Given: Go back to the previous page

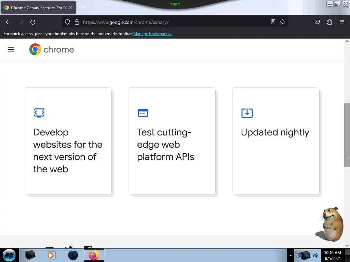Looking at the screenshot, I should point(8,22).
